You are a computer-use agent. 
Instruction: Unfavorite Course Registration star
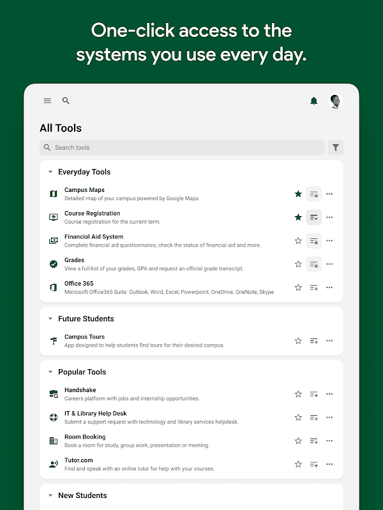coord(298,217)
